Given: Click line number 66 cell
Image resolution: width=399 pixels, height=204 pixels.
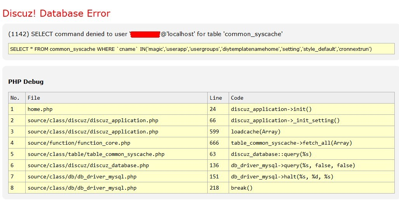Looking at the screenshot, I should [x=218, y=120].
